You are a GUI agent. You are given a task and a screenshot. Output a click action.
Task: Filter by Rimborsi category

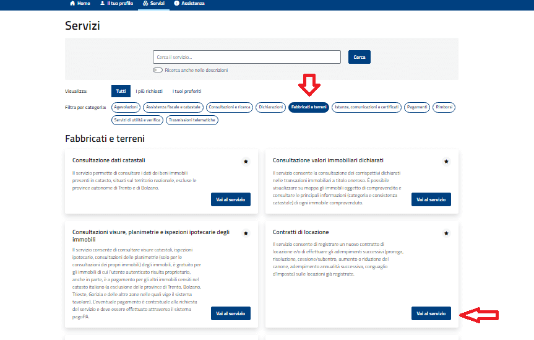point(444,107)
